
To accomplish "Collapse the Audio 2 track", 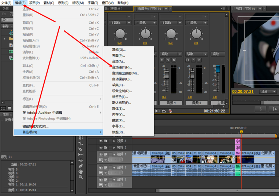I will pos(114,180).
